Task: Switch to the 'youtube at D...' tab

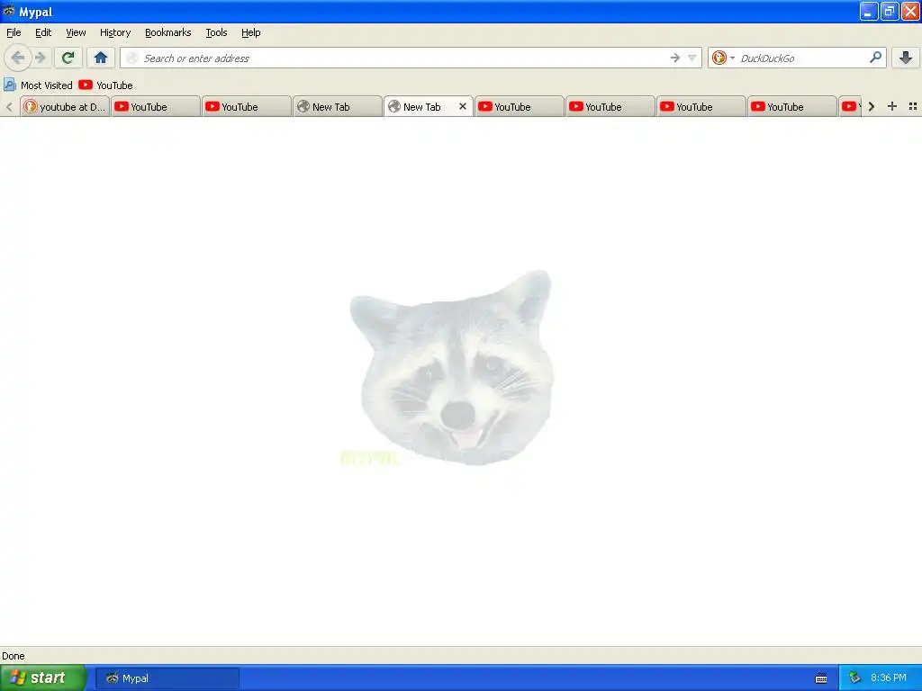Action: pyautogui.click(x=65, y=106)
